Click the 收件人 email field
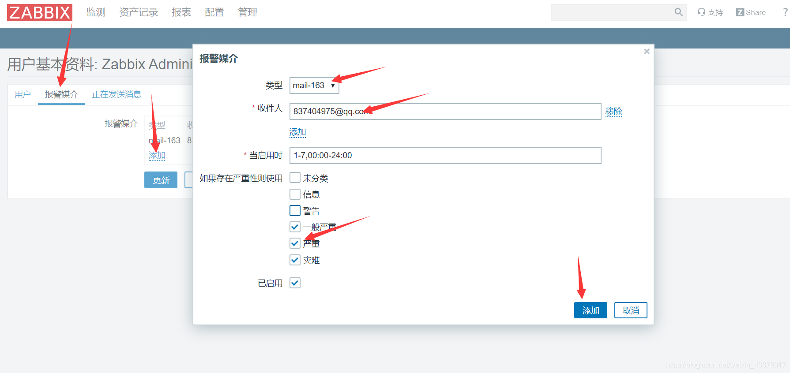This screenshot has height=373, width=790. [445, 112]
